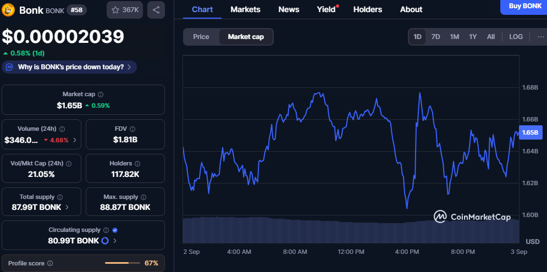Image resolution: width=547 pixels, height=272 pixels.
Task: Click the Bonk coin logo
Action: pos(9,10)
